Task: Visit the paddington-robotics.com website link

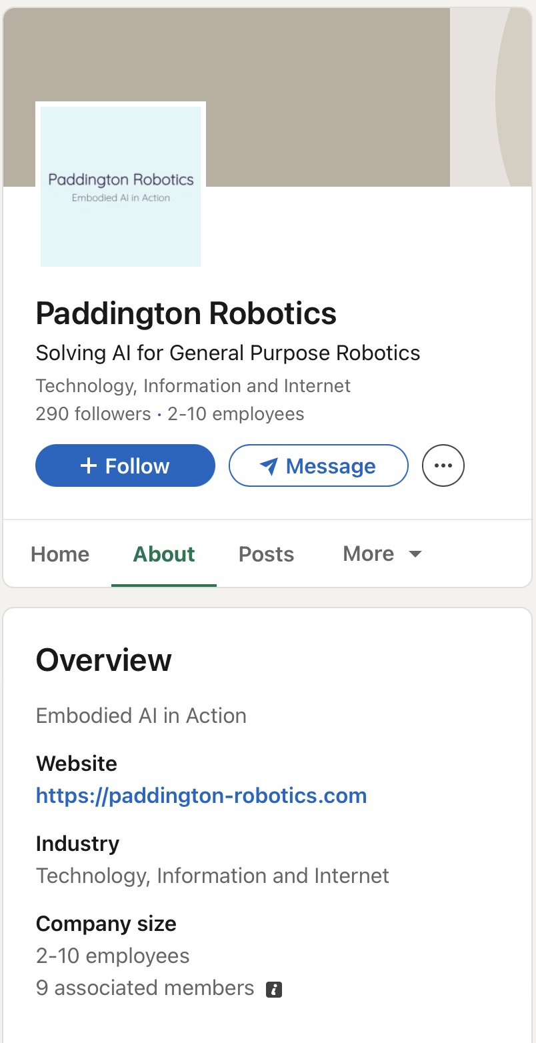Action: (201, 796)
